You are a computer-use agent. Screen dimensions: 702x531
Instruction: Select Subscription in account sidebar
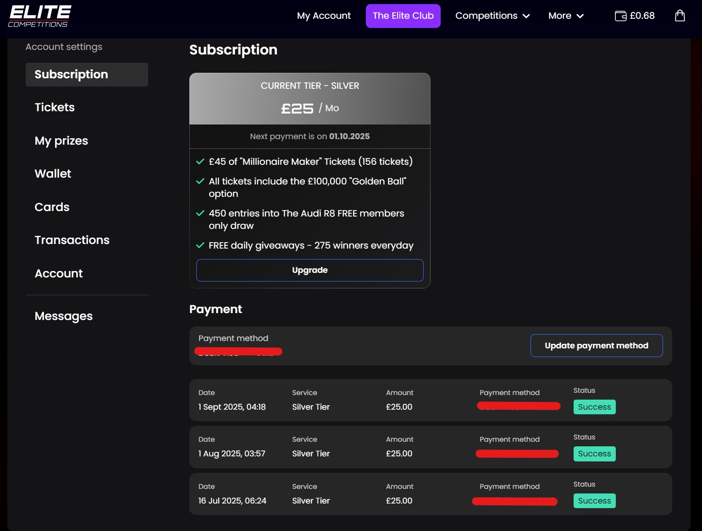72,75
